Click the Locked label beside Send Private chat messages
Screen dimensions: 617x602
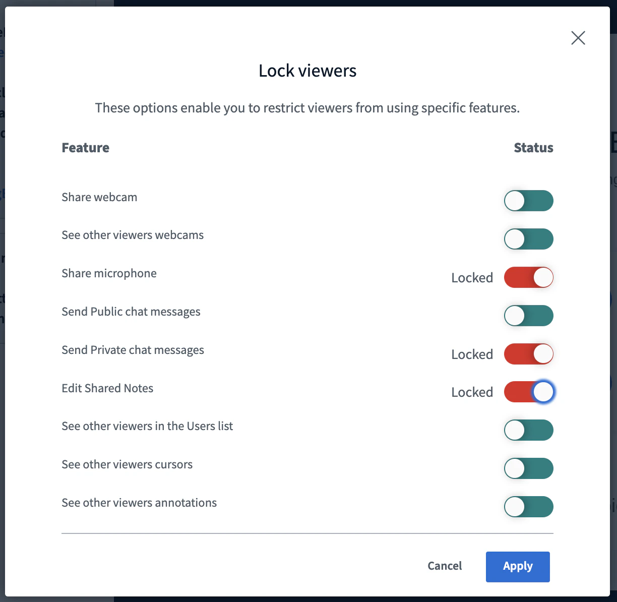pos(472,354)
